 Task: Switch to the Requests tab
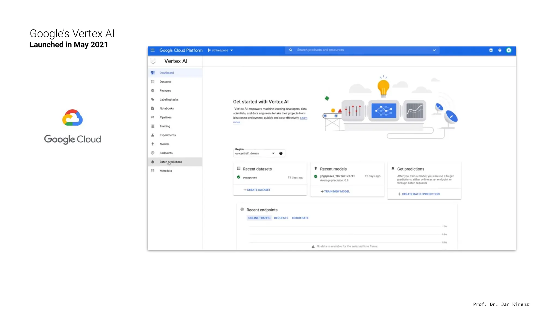coord(281,218)
